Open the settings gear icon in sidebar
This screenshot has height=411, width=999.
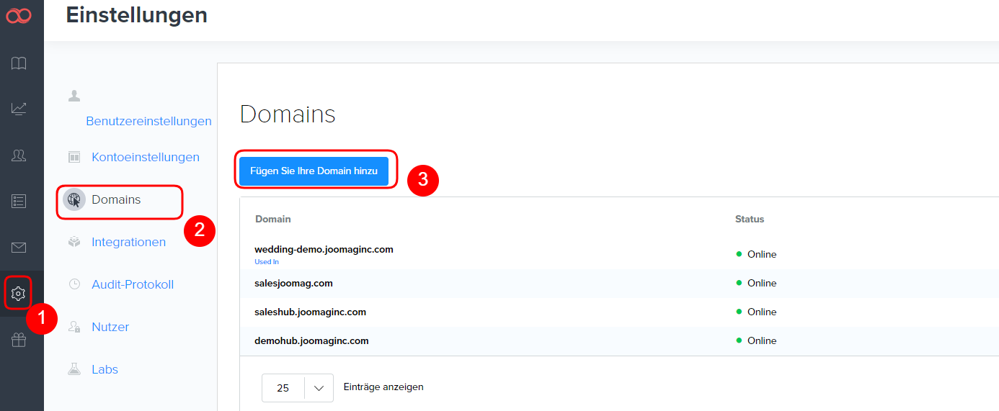(x=19, y=293)
